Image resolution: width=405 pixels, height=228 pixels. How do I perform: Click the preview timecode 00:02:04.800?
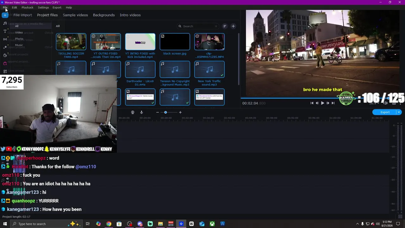(254, 103)
